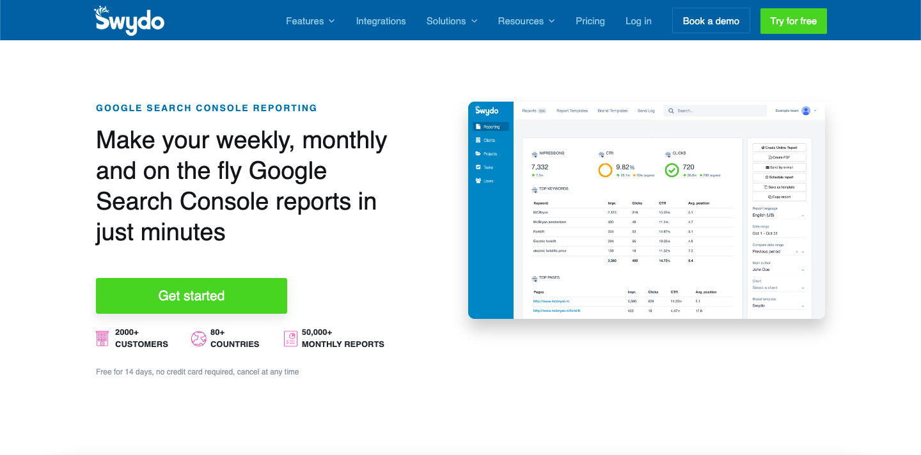This screenshot has width=921, height=455.
Task: Open the Pricing page
Action: 590,21
